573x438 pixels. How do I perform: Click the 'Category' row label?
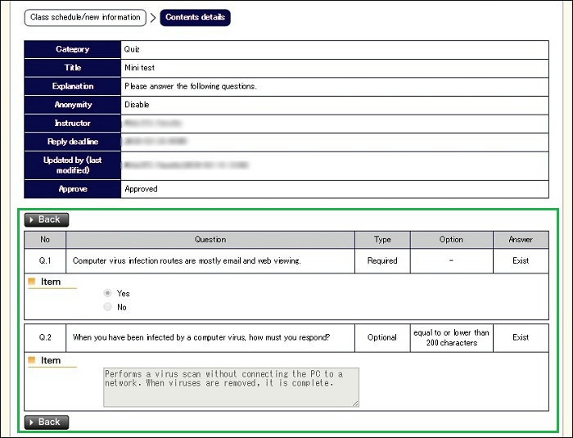pos(72,50)
